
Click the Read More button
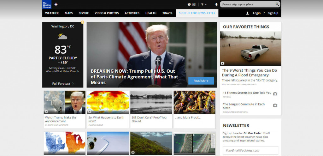201,81
